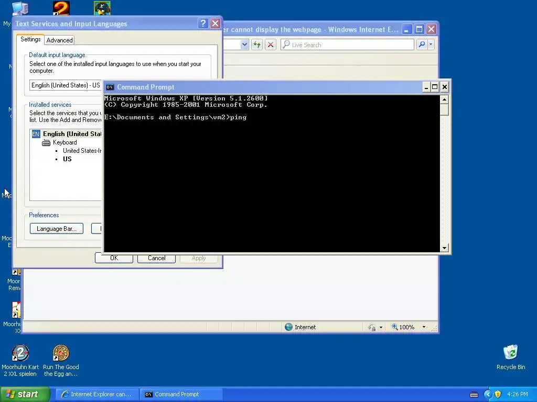
Task: Click the IE Refresh button
Action: pyautogui.click(x=257, y=44)
